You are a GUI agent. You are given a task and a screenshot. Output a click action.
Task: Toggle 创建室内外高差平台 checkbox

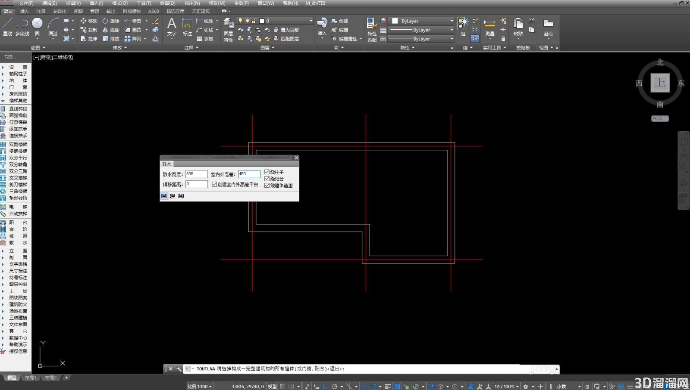click(x=214, y=184)
